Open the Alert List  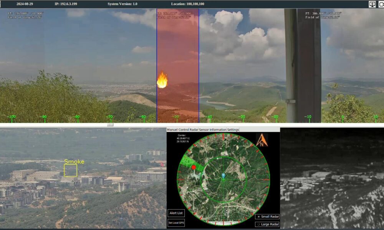[176, 213]
